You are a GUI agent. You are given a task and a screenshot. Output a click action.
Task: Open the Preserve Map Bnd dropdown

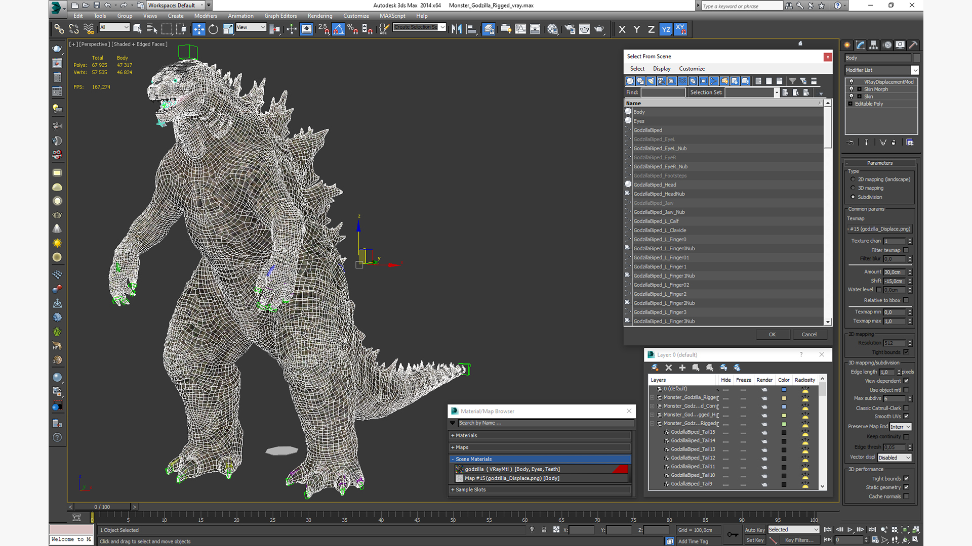point(901,427)
